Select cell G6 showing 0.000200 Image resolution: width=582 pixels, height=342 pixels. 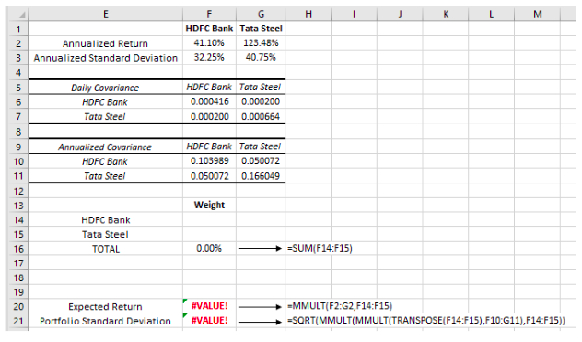[x=261, y=101]
